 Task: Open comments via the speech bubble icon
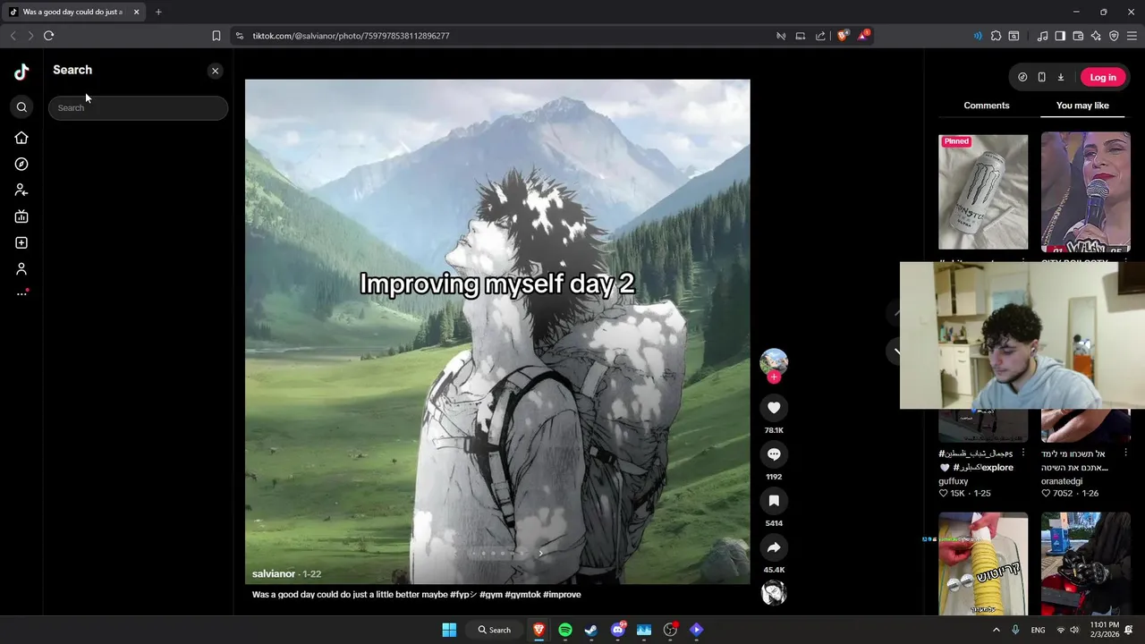pos(774,454)
